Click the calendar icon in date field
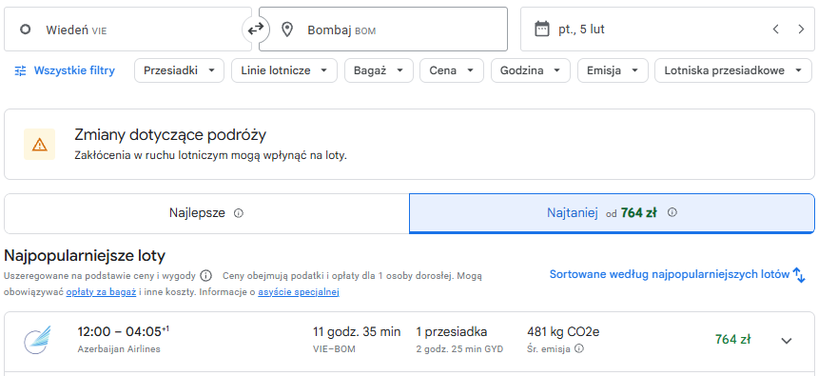Screen dimensions: 818x376 [542, 30]
